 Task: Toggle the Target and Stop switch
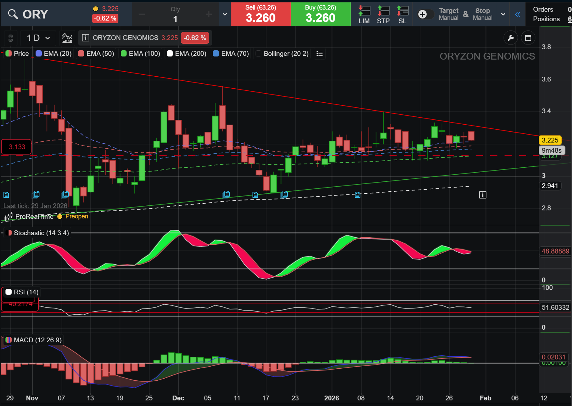(426, 14)
